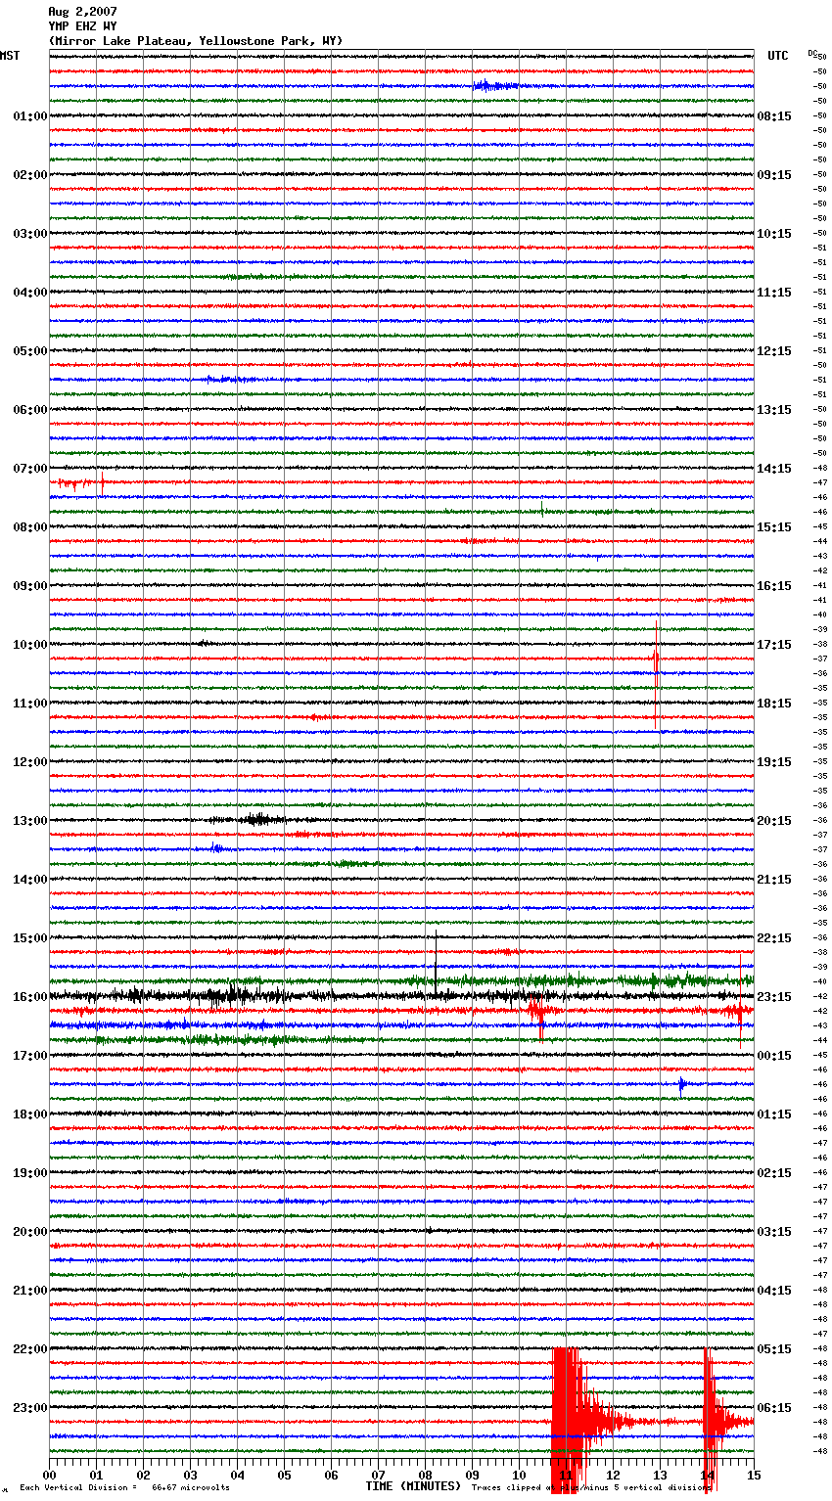Click the 05:15 UTC time label

tap(774, 1349)
